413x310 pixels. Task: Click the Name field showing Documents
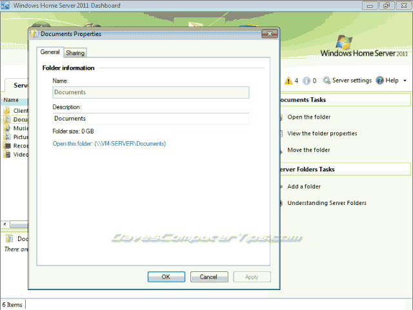pyautogui.click(x=150, y=92)
